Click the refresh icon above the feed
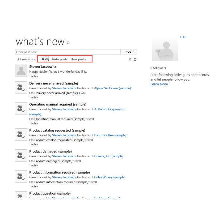This screenshot has height=202, width=210. click(135, 59)
